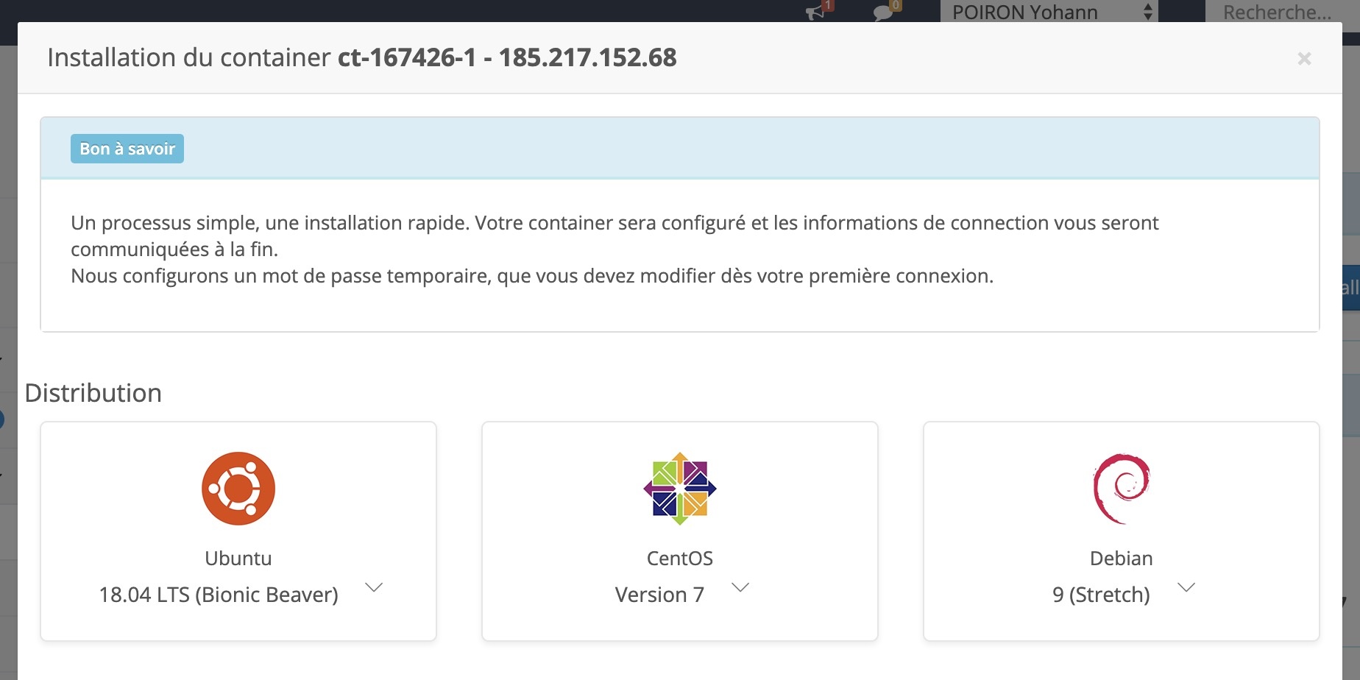Expand the Debian version chevron
The width and height of the screenshot is (1360, 680).
(1186, 587)
